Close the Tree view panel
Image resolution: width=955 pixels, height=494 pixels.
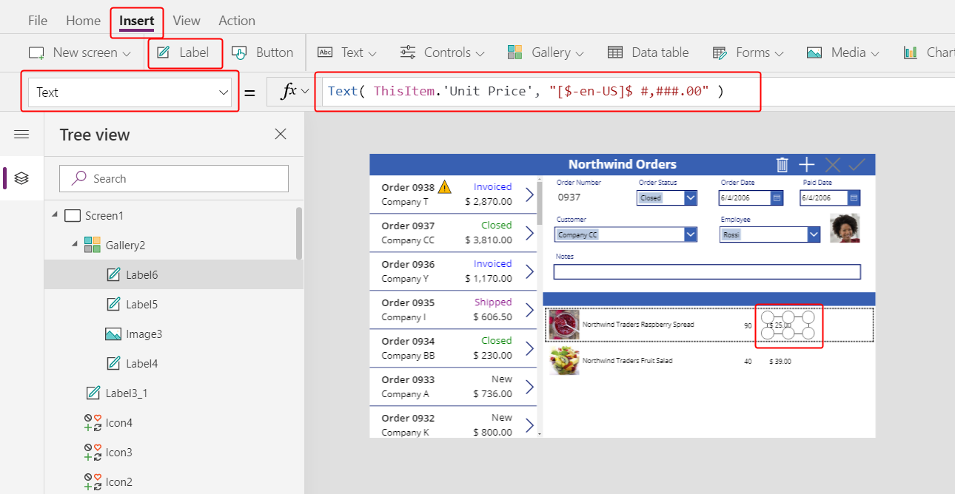click(281, 134)
